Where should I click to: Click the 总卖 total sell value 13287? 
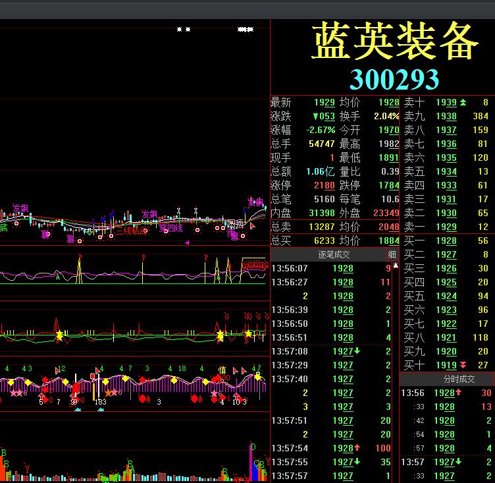pos(322,227)
